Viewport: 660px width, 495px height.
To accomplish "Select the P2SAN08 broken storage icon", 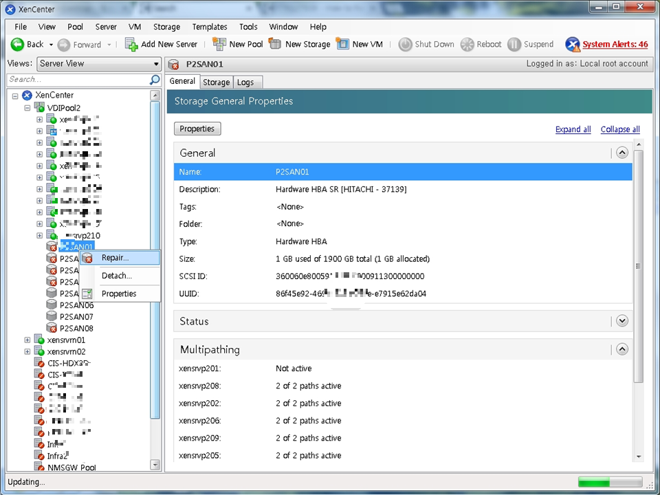I will tap(52, 328).
